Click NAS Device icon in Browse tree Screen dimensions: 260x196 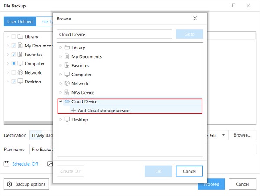67,92
